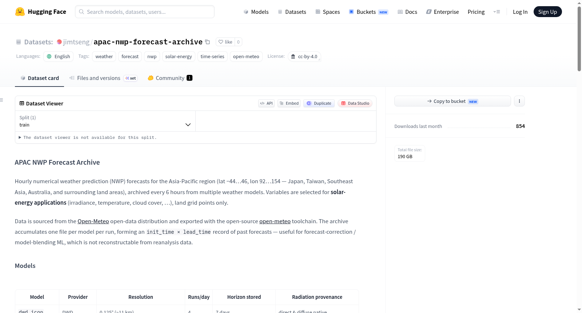
Task: Select the forecast tag
Action: (x=130, y=56)
